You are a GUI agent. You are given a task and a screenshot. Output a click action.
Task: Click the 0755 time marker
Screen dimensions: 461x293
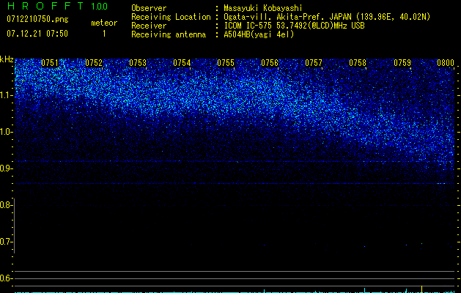(x=226, y=63)
